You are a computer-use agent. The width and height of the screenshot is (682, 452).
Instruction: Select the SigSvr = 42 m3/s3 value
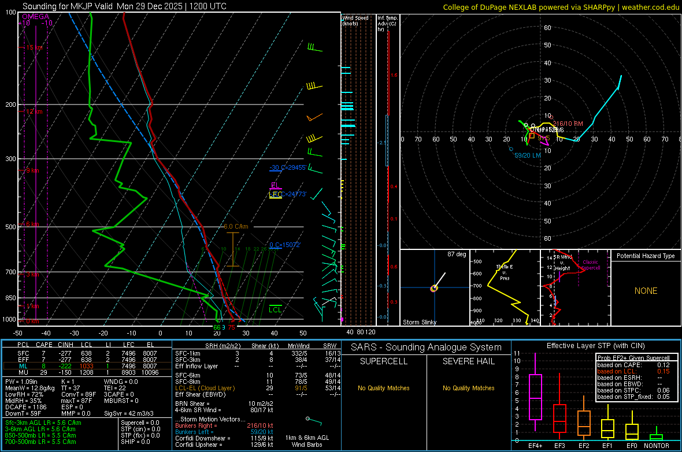pos(129,413)
